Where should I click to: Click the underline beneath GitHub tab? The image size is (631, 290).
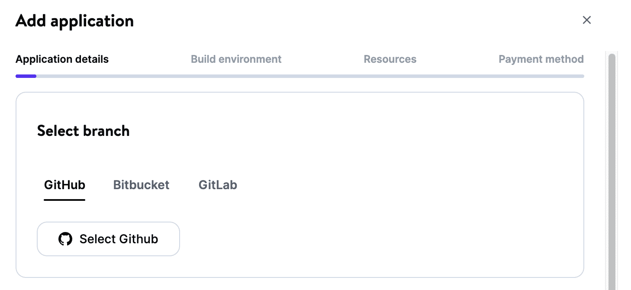[64, 200]
